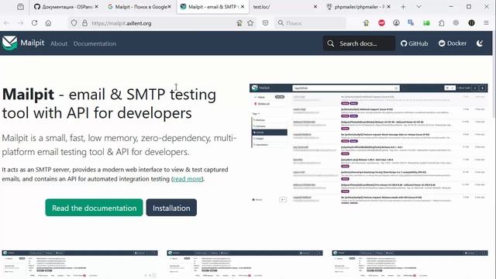Image resolution: width=496 pixels, height=279 pixels.
Task: Click the globe extension icon in toolbar
Action: (x=456, y=22)
